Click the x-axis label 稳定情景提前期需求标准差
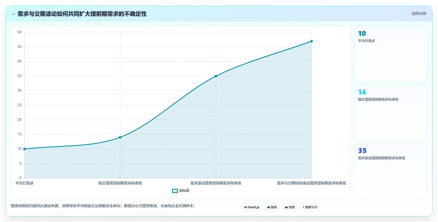 [120, 183]
